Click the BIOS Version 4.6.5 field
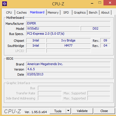116x116 pixels. [x=68, y=69]
